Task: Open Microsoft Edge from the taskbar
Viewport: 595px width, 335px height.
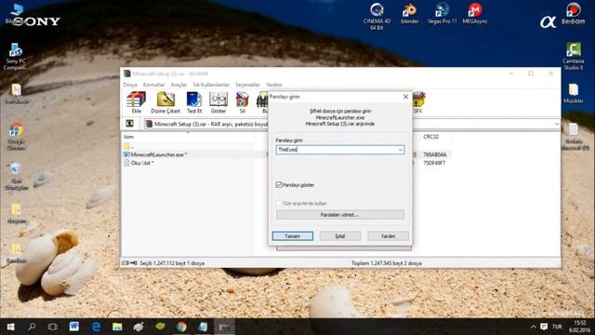Action: [x=96, y=327]
